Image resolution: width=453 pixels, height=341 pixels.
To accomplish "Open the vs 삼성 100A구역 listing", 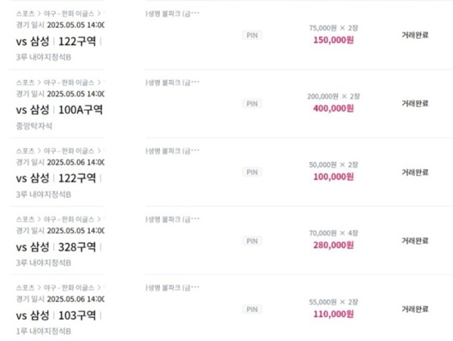I will 59,110.
